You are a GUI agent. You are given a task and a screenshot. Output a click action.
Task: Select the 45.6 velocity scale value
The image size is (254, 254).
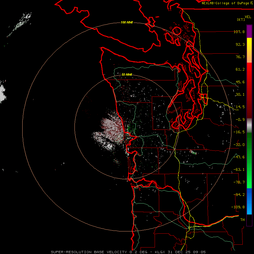click(x=240, y=82)
